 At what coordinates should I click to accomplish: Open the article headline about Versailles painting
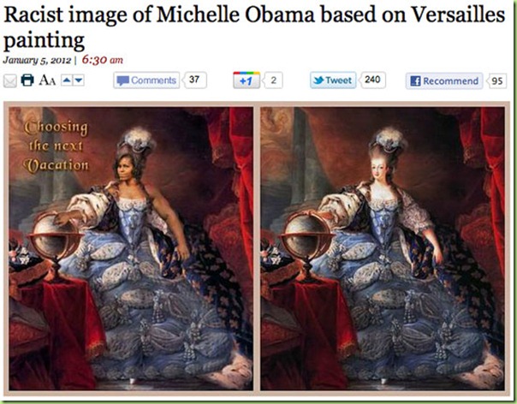pos(254,27)
